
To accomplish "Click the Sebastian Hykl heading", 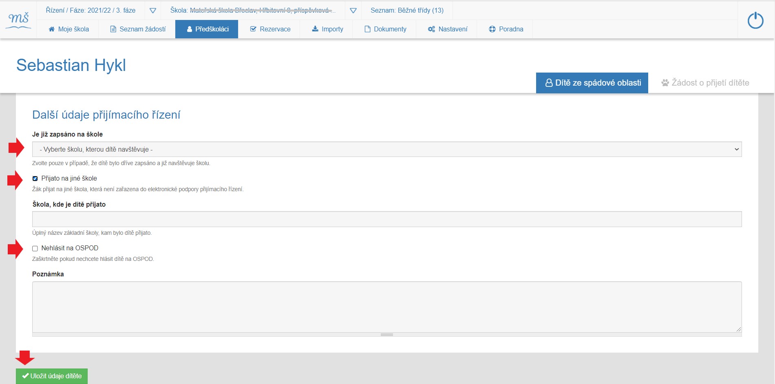I will click(71, 65).
